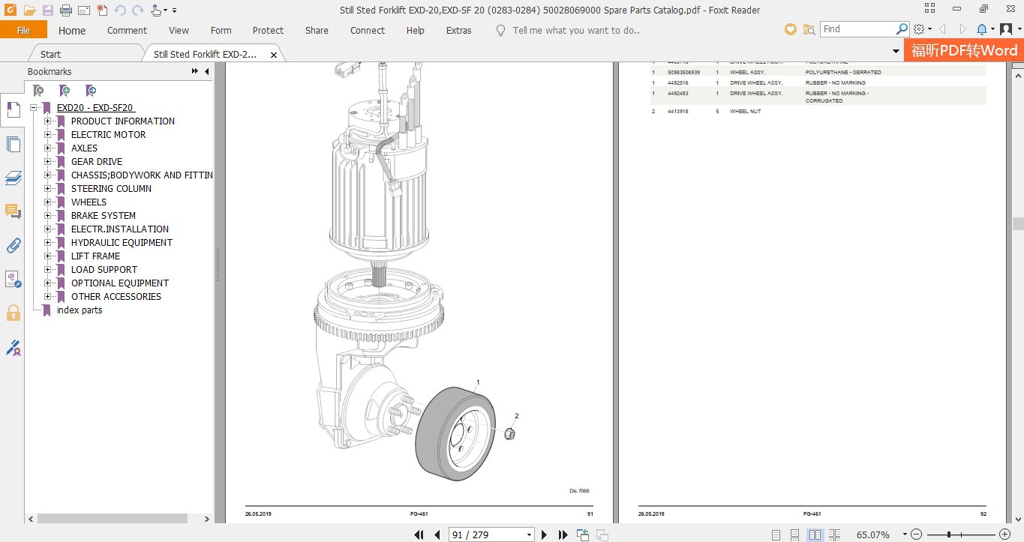Open the Protect ribbon tab
Screen dimensions: 1024x542
tap(268, 31)
